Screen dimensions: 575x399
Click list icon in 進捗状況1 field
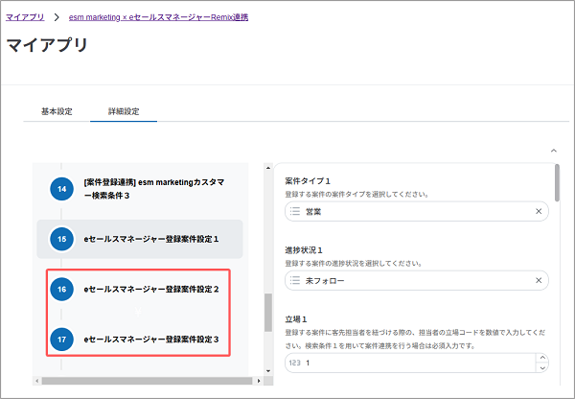(x=295, y=281)
